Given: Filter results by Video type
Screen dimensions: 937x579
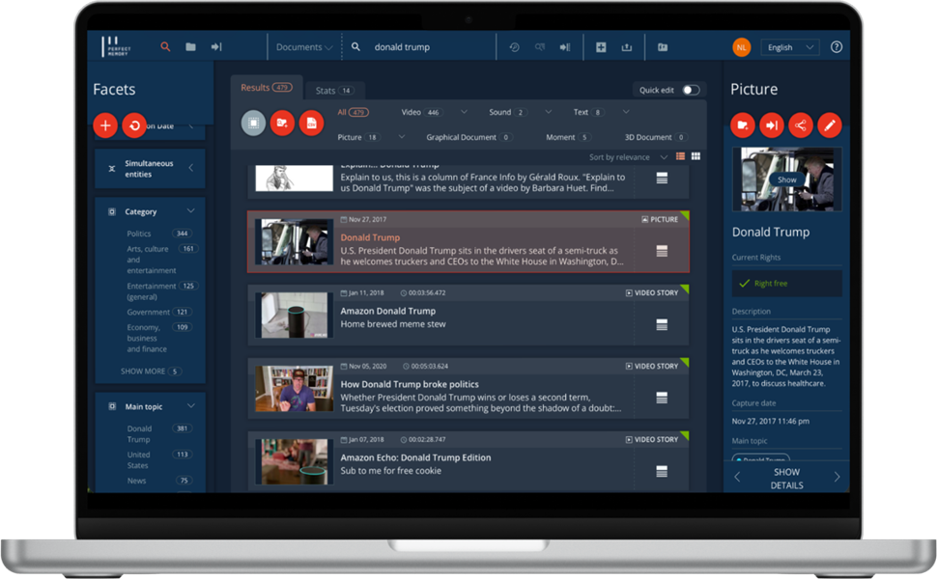Looking at the screenshot, I should 412,112.
